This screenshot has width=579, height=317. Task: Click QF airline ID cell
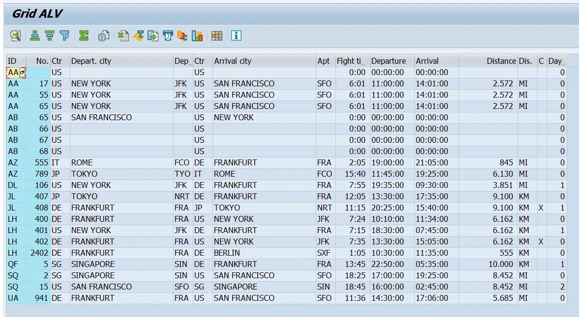point(16,264)
